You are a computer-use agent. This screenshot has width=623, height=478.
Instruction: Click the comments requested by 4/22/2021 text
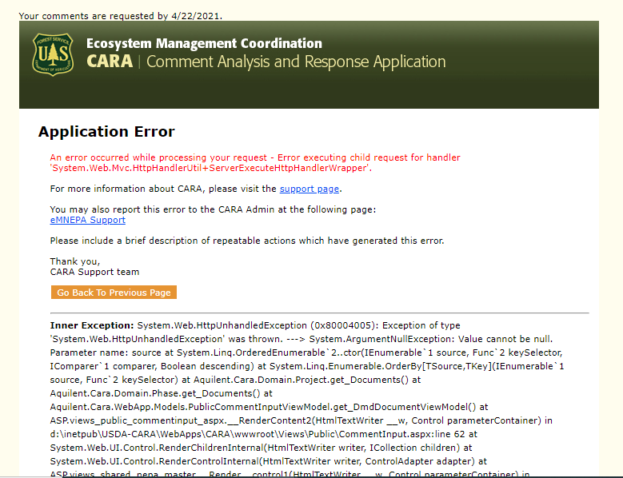coord(121,16)
